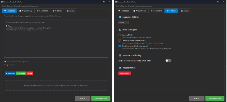Viewport: 227px width, 102px height.
Task: Click the Image Attachments (Optional) heading
Action: [18, 62]
